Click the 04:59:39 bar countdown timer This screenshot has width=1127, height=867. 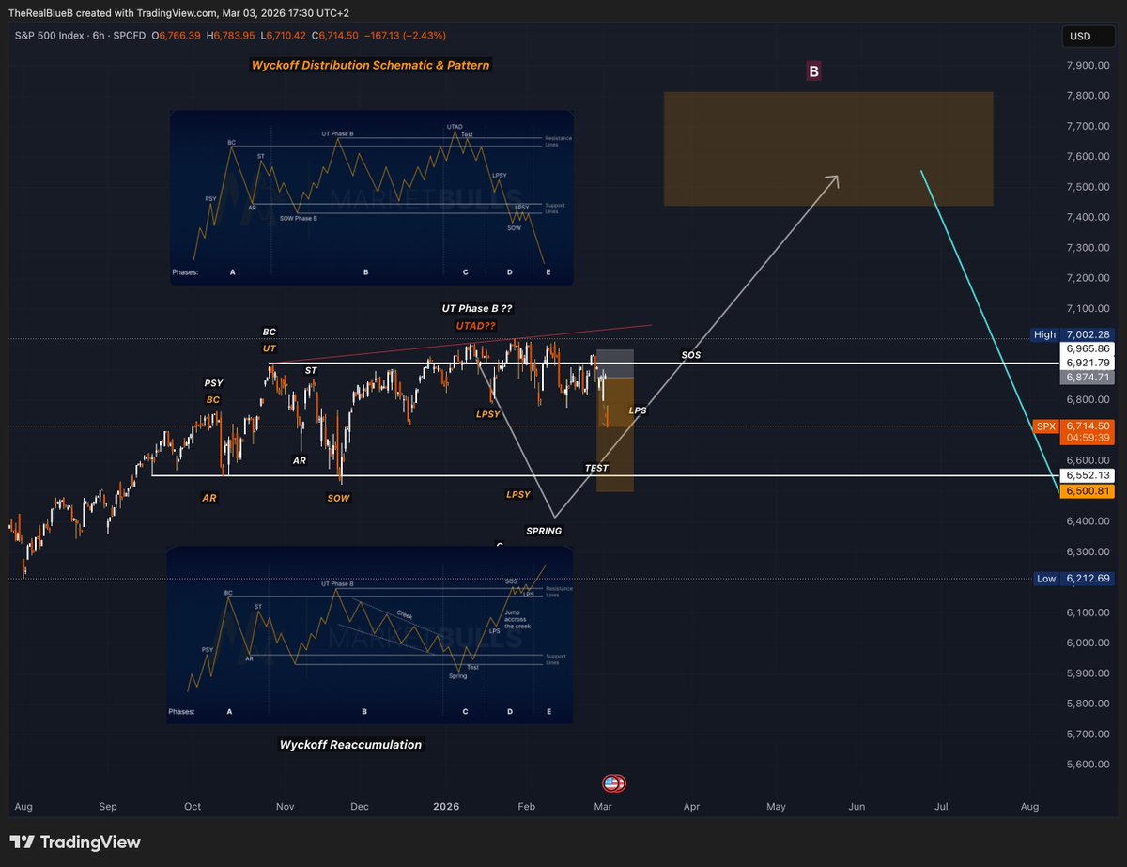click(x=1087, y=437)
